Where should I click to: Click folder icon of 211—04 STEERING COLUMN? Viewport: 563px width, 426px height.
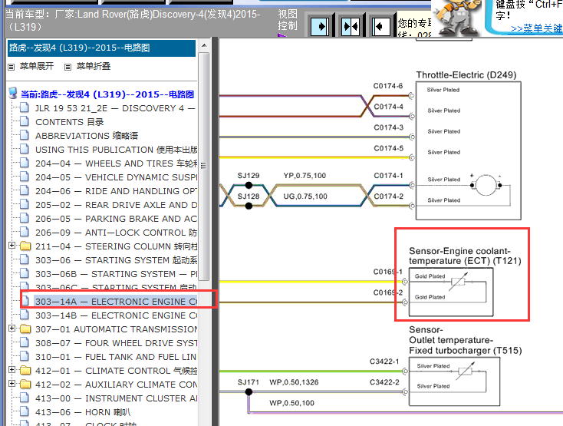point(25,246)
